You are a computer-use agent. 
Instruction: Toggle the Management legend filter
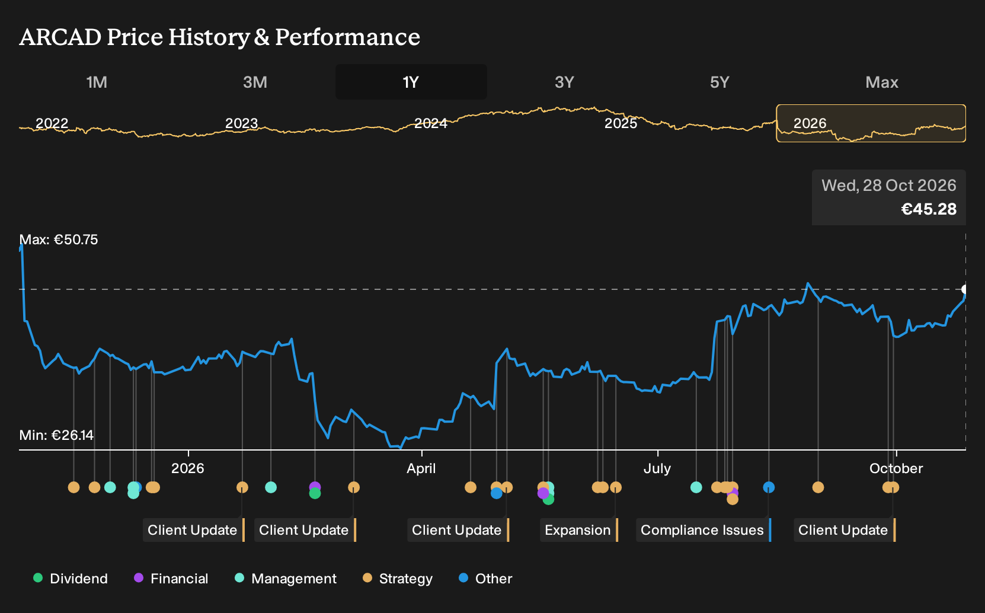(x=286, y=579)
